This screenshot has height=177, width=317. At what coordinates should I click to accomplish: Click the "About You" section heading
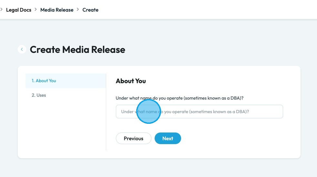[x=131, y=81]
